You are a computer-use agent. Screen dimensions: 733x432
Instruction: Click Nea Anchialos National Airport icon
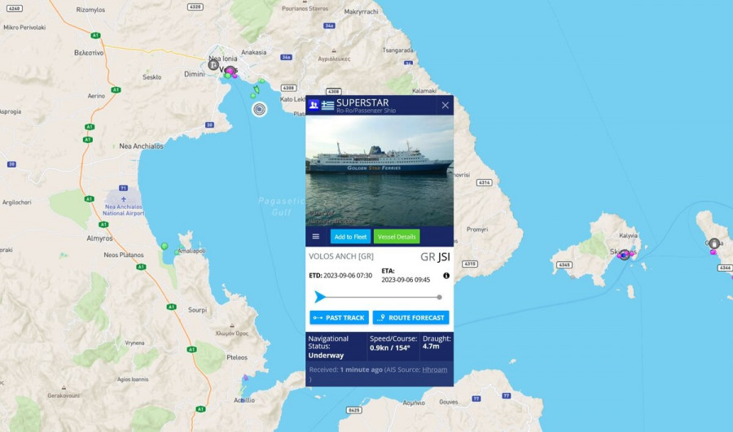124,199
